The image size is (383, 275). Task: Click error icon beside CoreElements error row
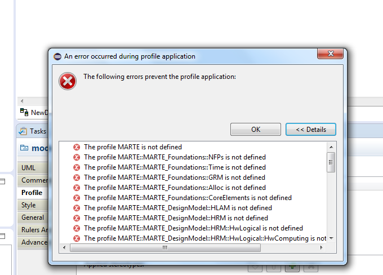pyautogui.click(x=77, y=198)
